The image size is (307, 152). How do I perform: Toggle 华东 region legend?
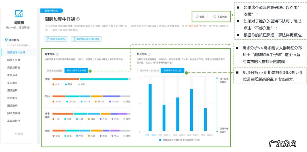click(115, 136)
